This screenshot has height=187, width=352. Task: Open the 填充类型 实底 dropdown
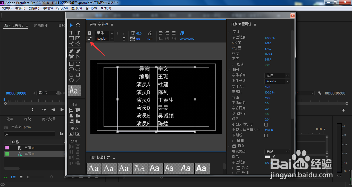point(277,151)
